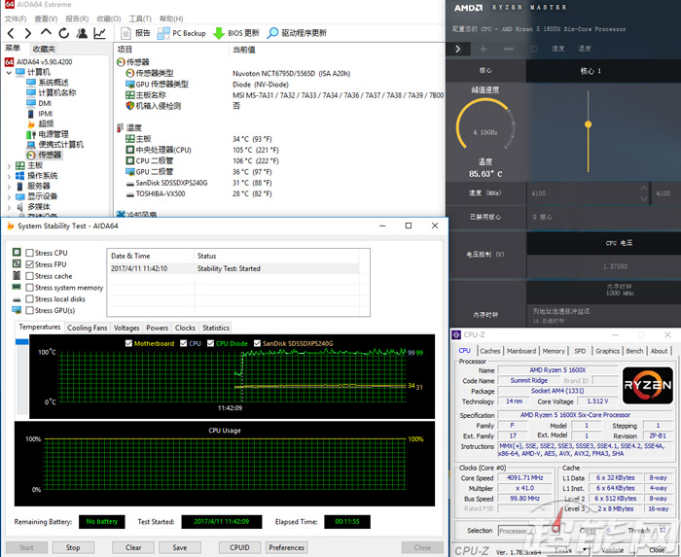The width and height of the screenshot is (681, 557).
Task: Click the 报告 report toolbar button
Action: click(x=135, y=33)
